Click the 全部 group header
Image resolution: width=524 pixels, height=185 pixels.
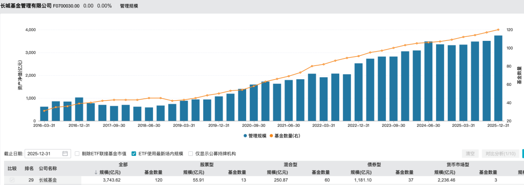(x=123, y=165)
